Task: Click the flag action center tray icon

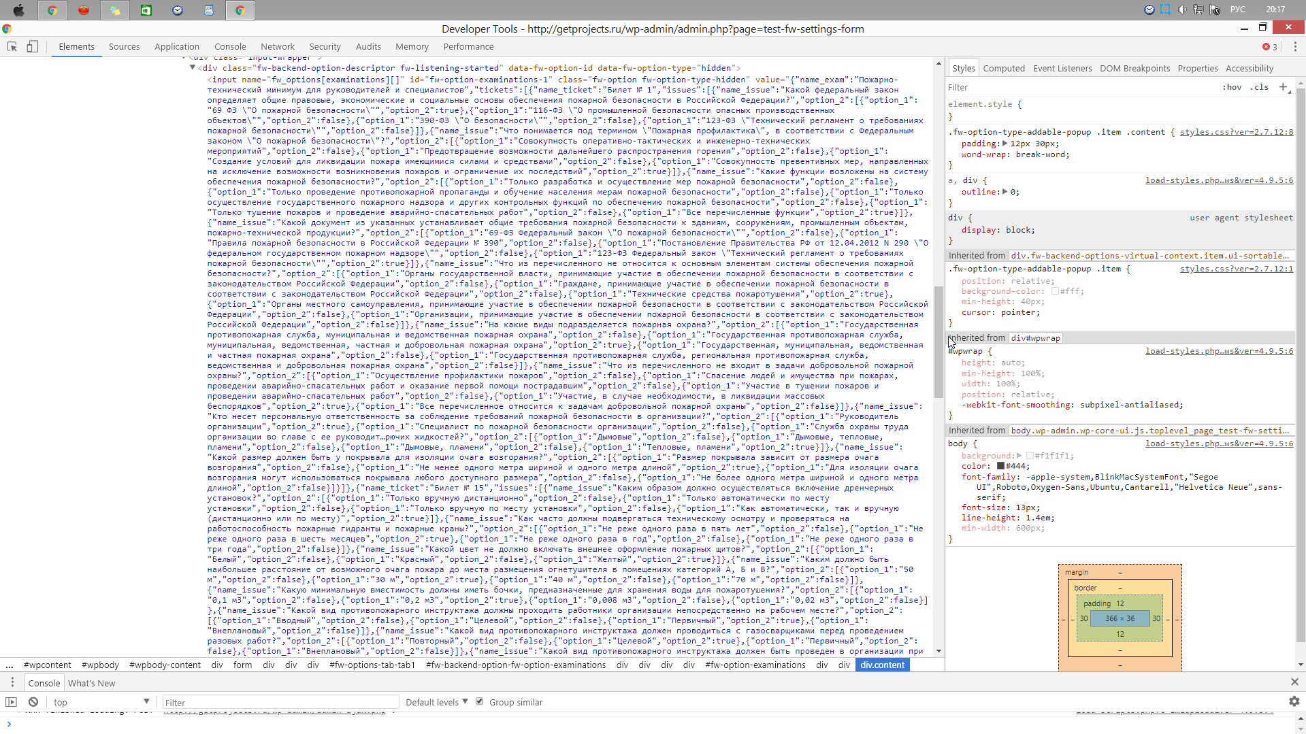Action: pos(1215,10)
